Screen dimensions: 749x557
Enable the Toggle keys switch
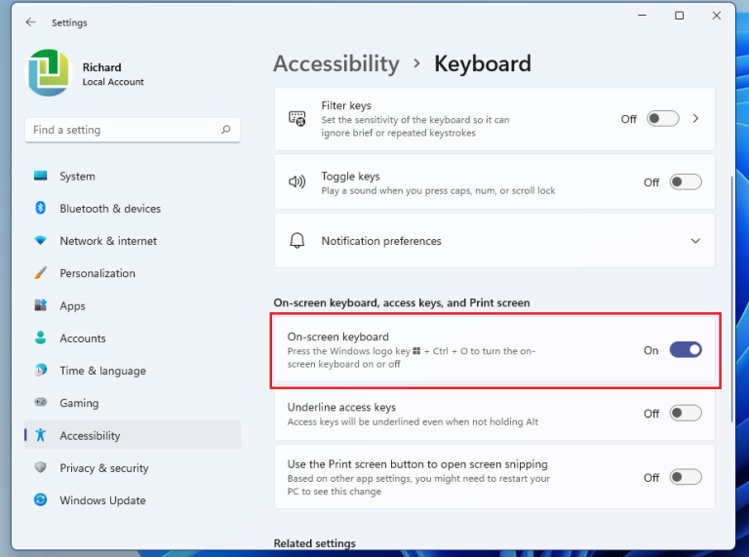click(685, 182)
